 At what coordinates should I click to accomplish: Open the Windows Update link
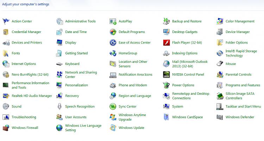coord(131,128)
